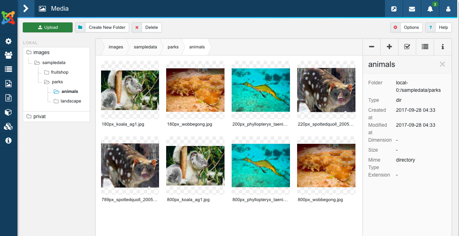Switch to list view
The height and width of the screenshot is (236, 459).
(x=425, y=47)
